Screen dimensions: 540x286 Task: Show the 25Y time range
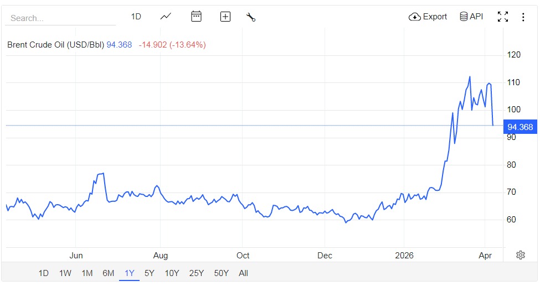196,273
